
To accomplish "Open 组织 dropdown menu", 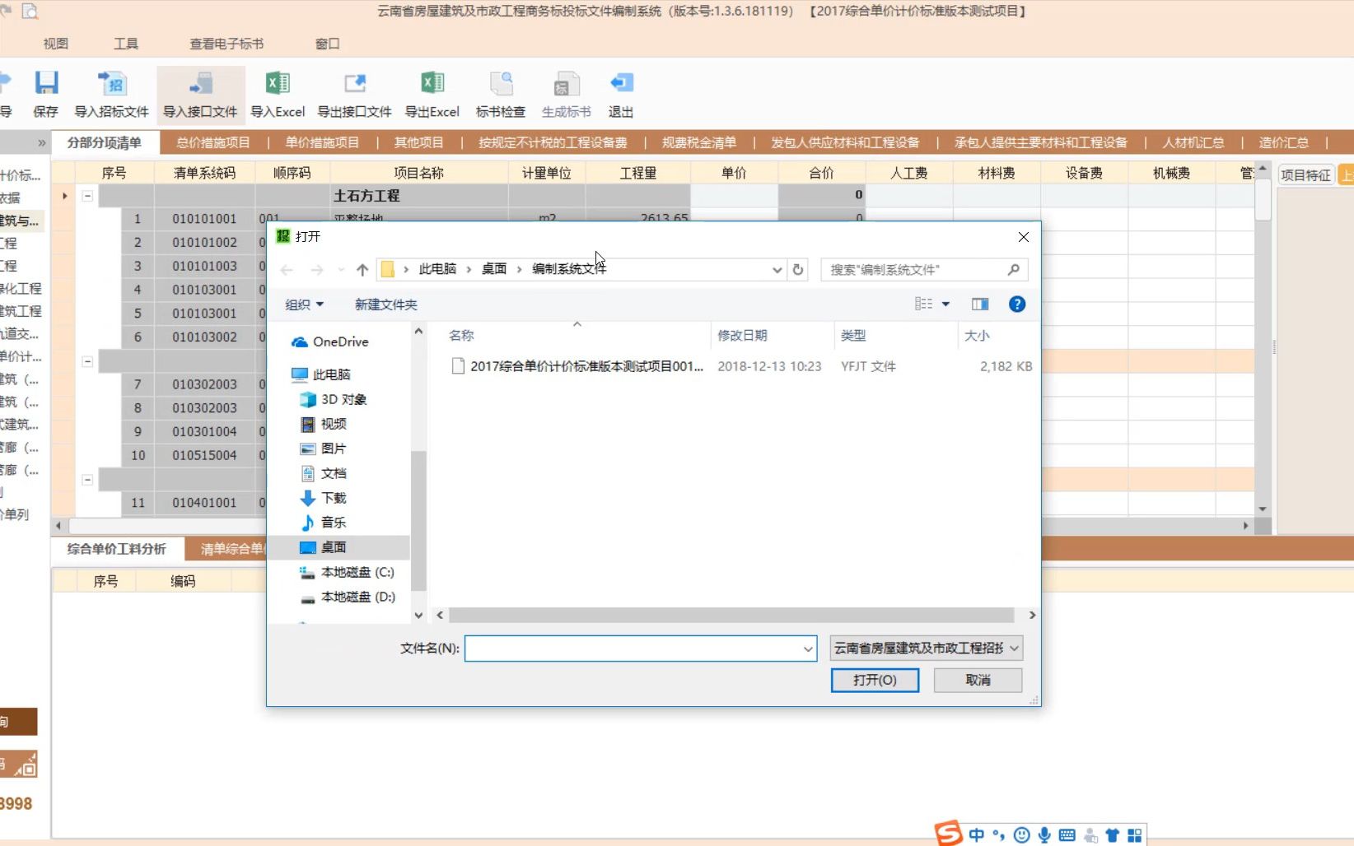I will (x=305, y=304).
